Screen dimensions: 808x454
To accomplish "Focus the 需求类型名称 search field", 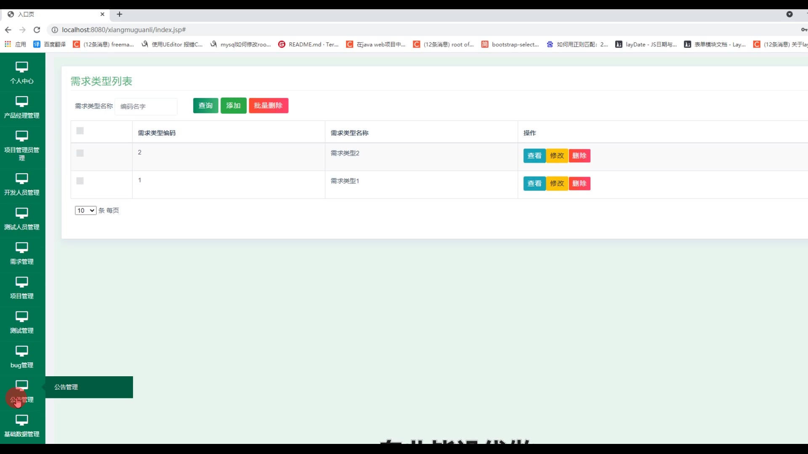I will tap(146, 106).
